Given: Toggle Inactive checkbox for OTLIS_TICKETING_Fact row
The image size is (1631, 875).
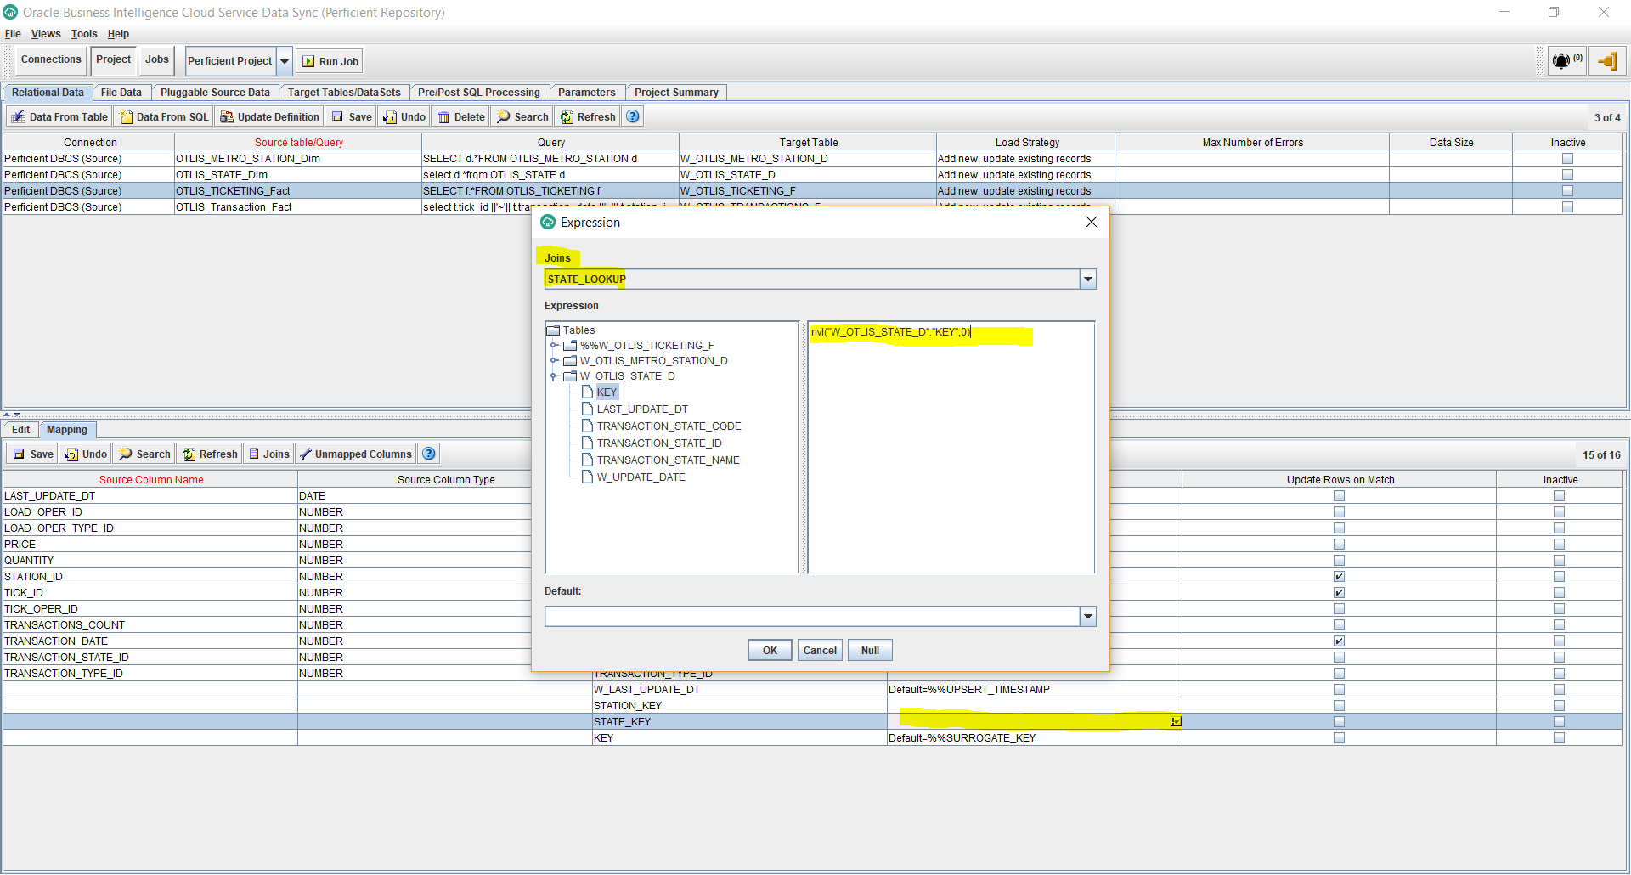Looking at the screenshot, I should [1568, 191].
